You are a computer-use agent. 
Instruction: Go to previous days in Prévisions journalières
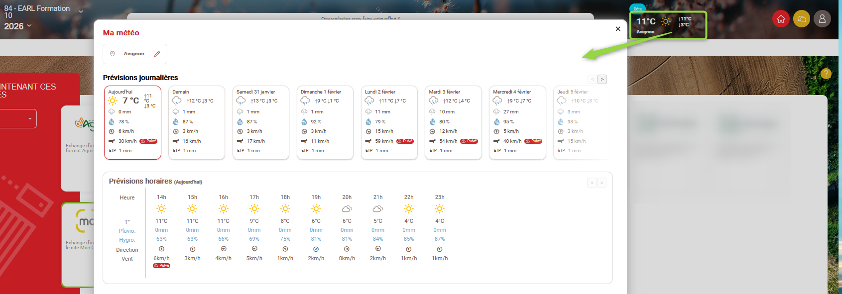(592, 79)
